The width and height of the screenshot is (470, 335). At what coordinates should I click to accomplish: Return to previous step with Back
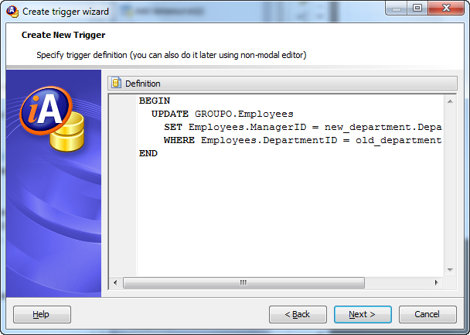coord(298,314)
